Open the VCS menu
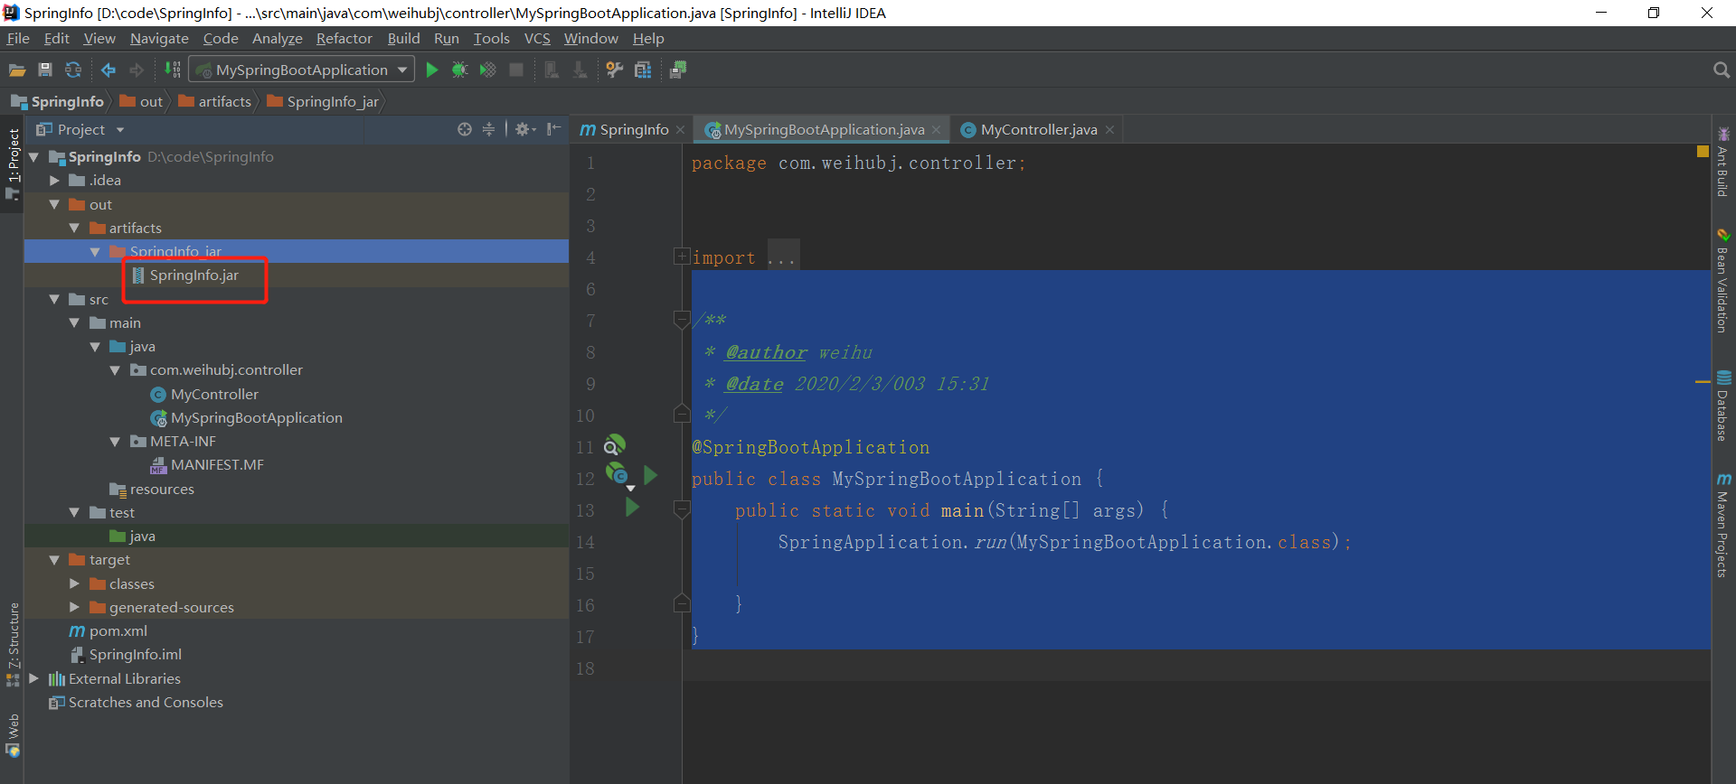Viewport: 1736px width, 784px height. pyautogui.click(x=537, y=38)
